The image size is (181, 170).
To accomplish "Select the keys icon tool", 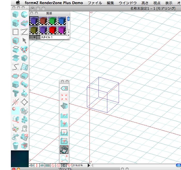I will (16, 137).
